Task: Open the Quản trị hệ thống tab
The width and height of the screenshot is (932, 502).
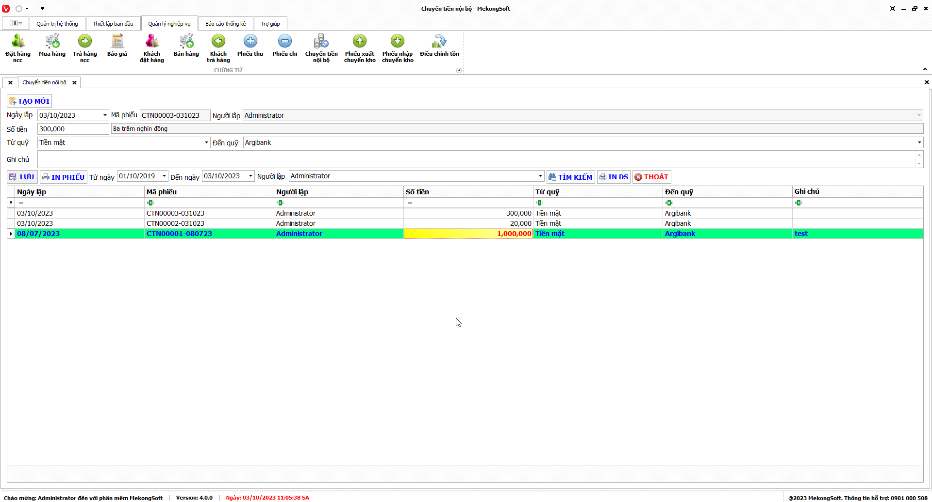Action: 57,24
